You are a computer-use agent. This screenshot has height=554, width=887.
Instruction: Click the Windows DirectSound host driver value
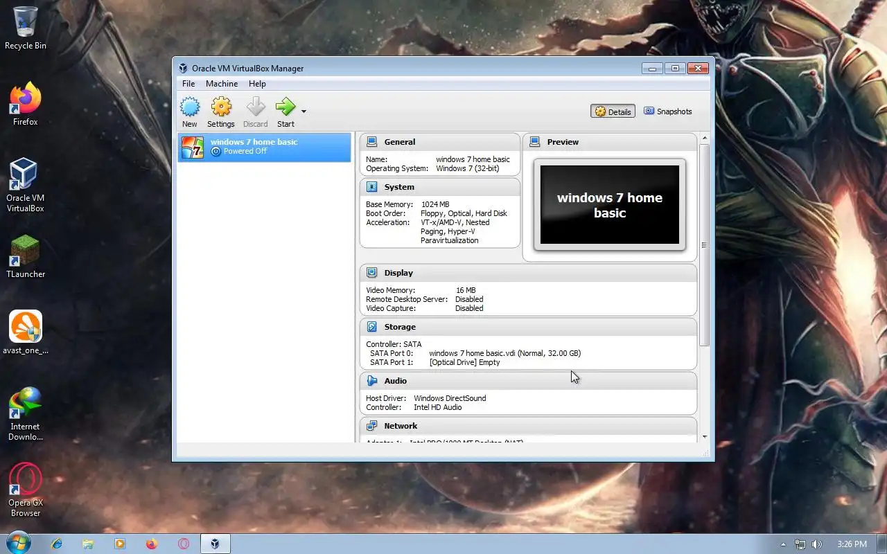[450, 398]
